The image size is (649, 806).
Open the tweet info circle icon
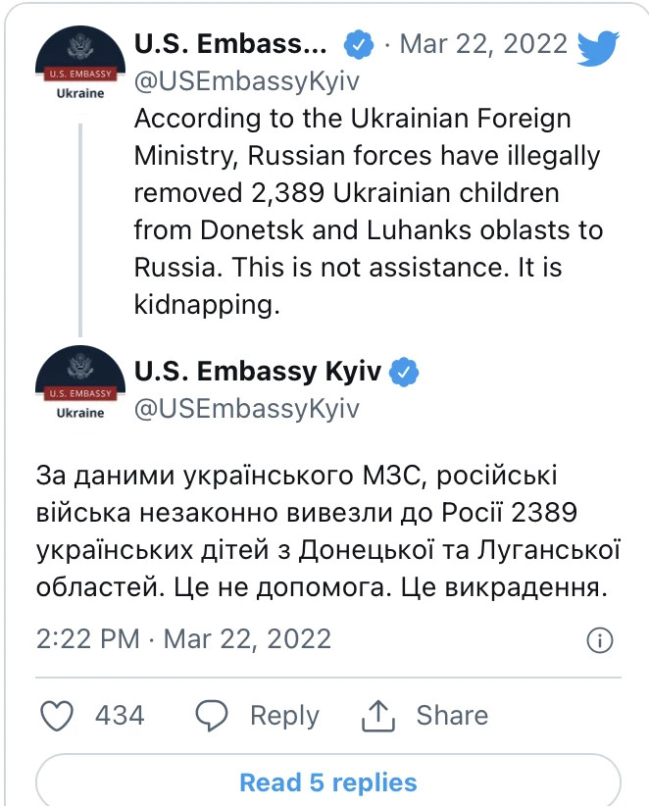600,640
